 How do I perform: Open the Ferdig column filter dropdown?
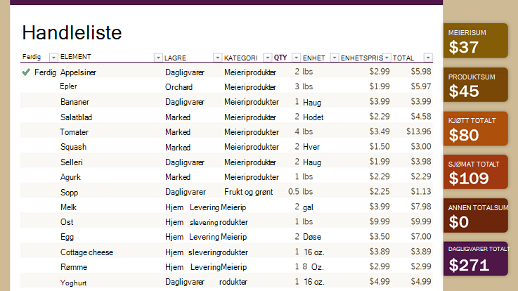[53, 58]
